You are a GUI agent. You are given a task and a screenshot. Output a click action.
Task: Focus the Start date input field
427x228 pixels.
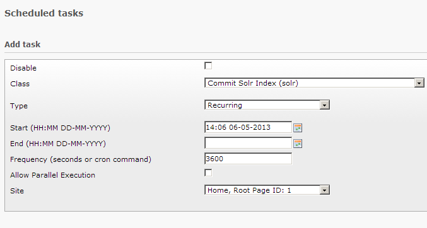(x=248, y=127)
